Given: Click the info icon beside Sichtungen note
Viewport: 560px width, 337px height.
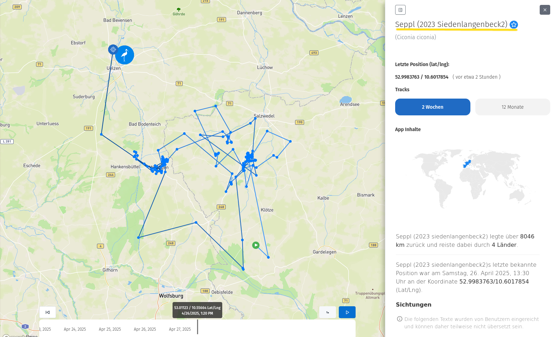Looking at the screenshot, I should [x=400, y=319].
